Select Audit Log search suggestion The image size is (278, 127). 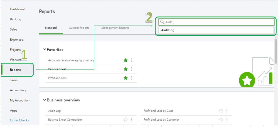pyautogui.click(x=168, y=30)
